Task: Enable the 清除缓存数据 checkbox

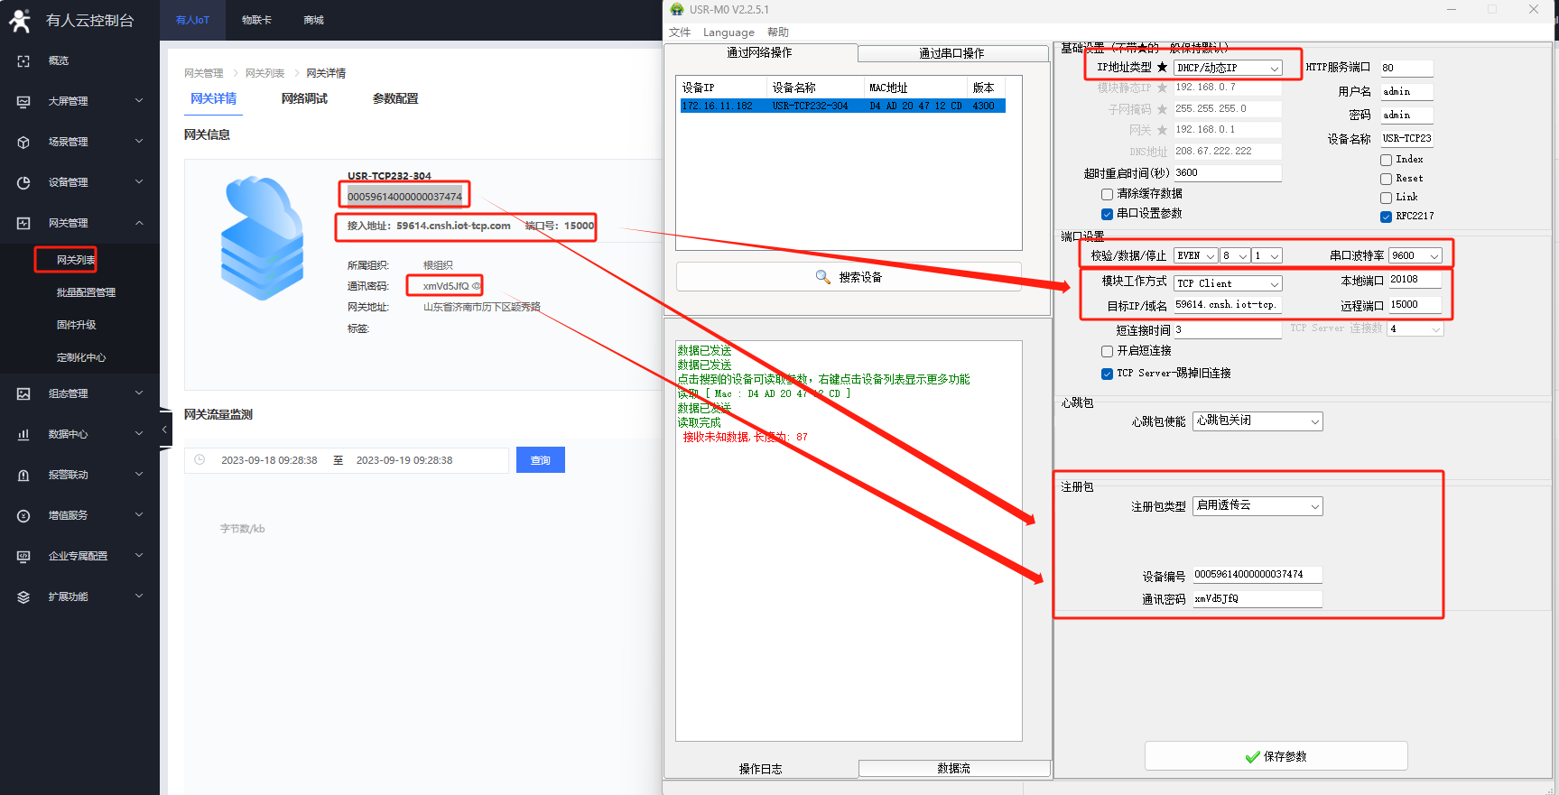Action: pos(1107,194)
